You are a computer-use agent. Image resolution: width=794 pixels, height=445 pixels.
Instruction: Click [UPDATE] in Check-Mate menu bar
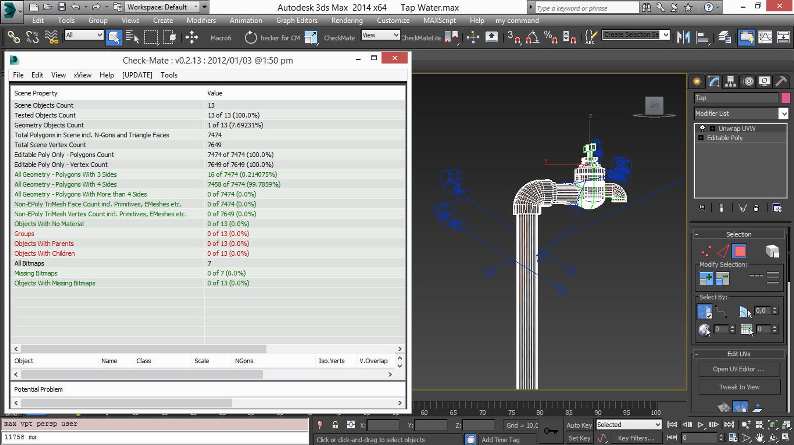[137, 75]
